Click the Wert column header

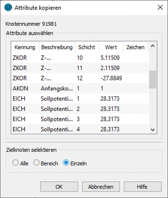(111, 47)
